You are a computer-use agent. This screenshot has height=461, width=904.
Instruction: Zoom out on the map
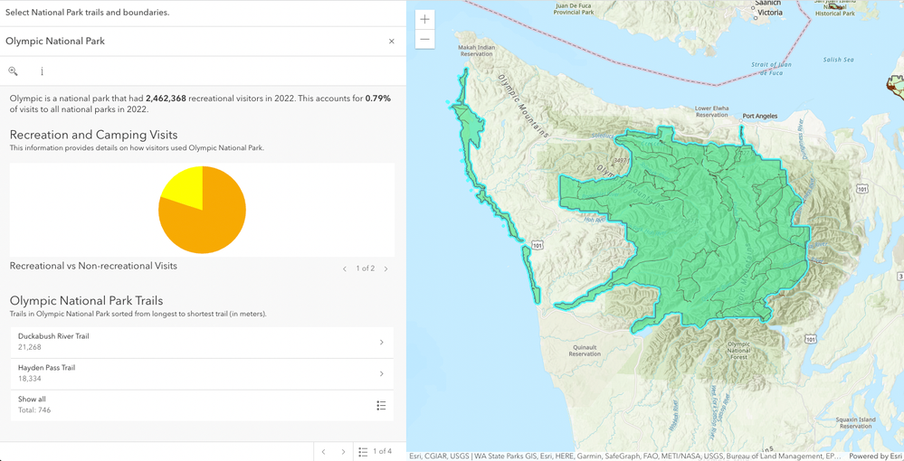424,40
